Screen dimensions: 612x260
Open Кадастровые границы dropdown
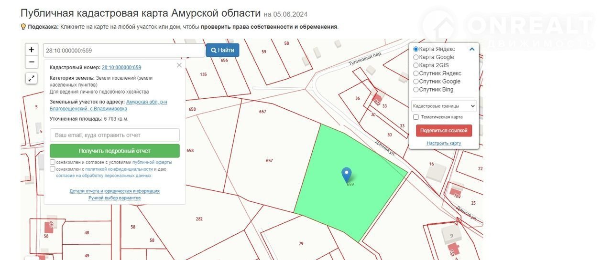tap(444, 106)
